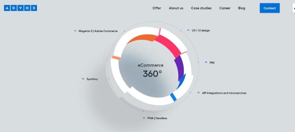The width and height of the screenshot is (295, 132).
Task: Click the ADVOX logo
Action: click(x=20, y=8)
